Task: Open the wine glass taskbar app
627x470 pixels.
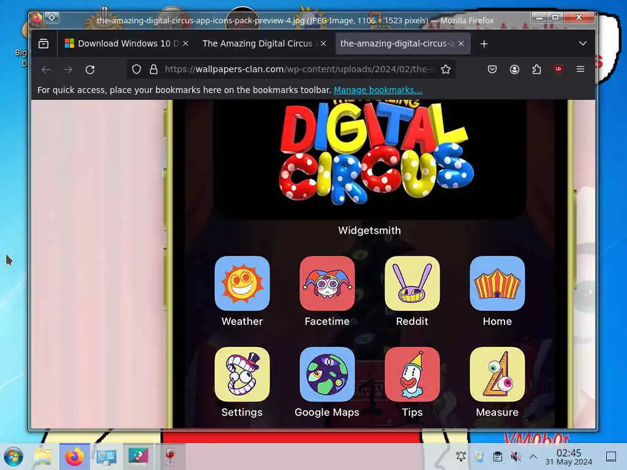Action: 170,457
